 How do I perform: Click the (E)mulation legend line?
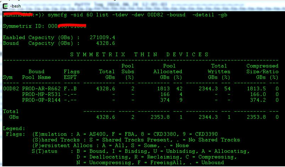coord(125,134)
